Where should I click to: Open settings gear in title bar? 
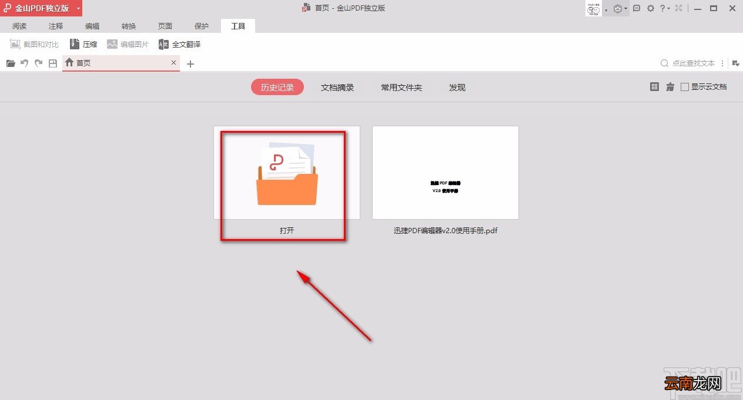[x=651, y=8]
